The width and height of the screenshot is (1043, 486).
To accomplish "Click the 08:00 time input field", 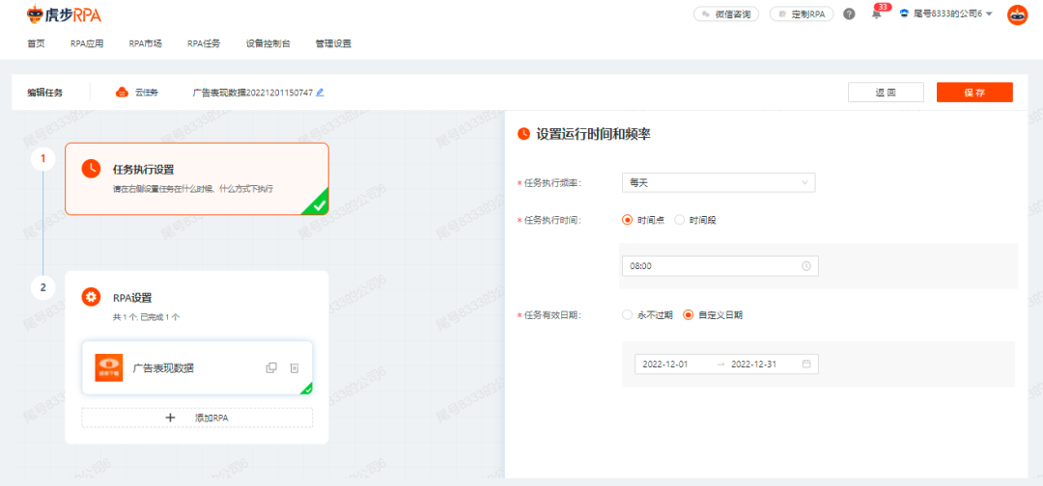I will pyautogui.click(x=720, y=265).
